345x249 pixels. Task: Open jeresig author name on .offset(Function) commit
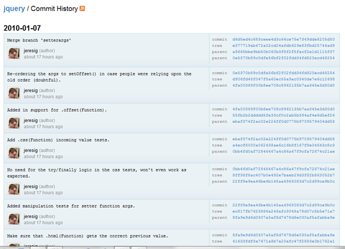point(30,121)
